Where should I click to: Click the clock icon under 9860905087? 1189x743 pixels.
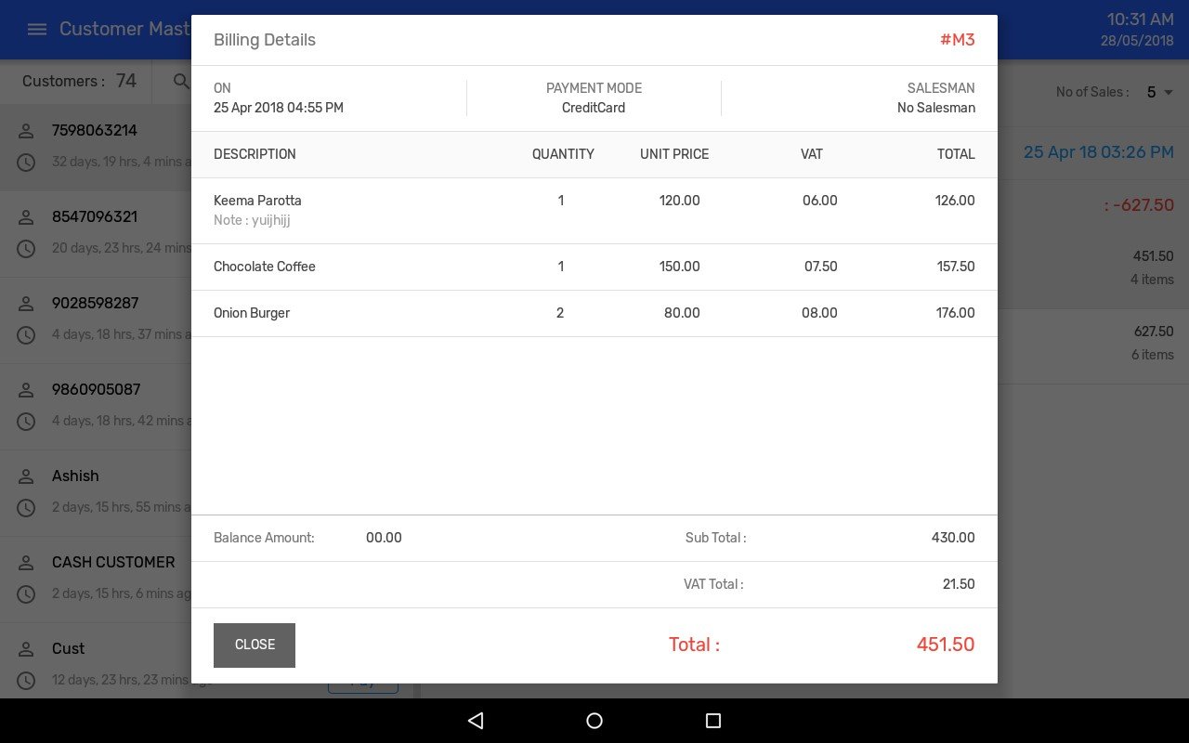pyautogui.click(x=26, y=421)
